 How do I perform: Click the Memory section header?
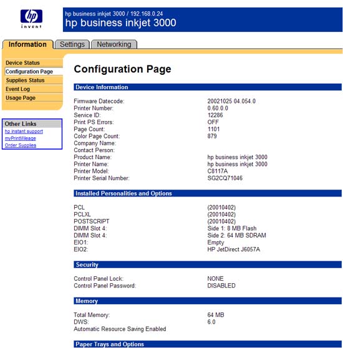[208, 301]
